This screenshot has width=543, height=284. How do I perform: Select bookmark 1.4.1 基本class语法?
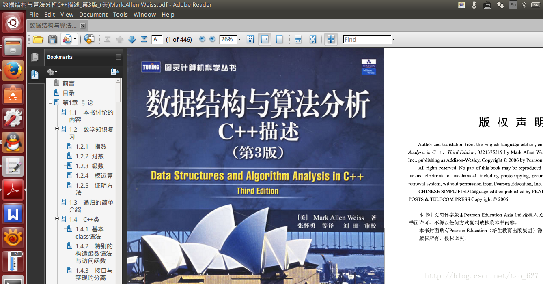[90, 233]
